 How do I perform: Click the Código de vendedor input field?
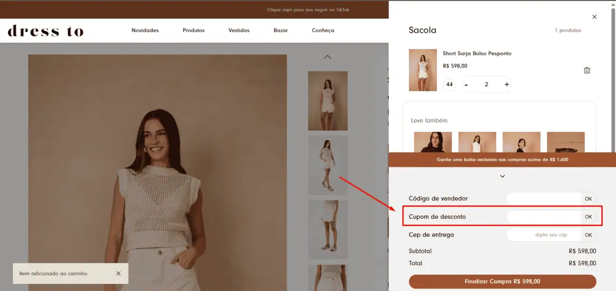click(544, 198)
